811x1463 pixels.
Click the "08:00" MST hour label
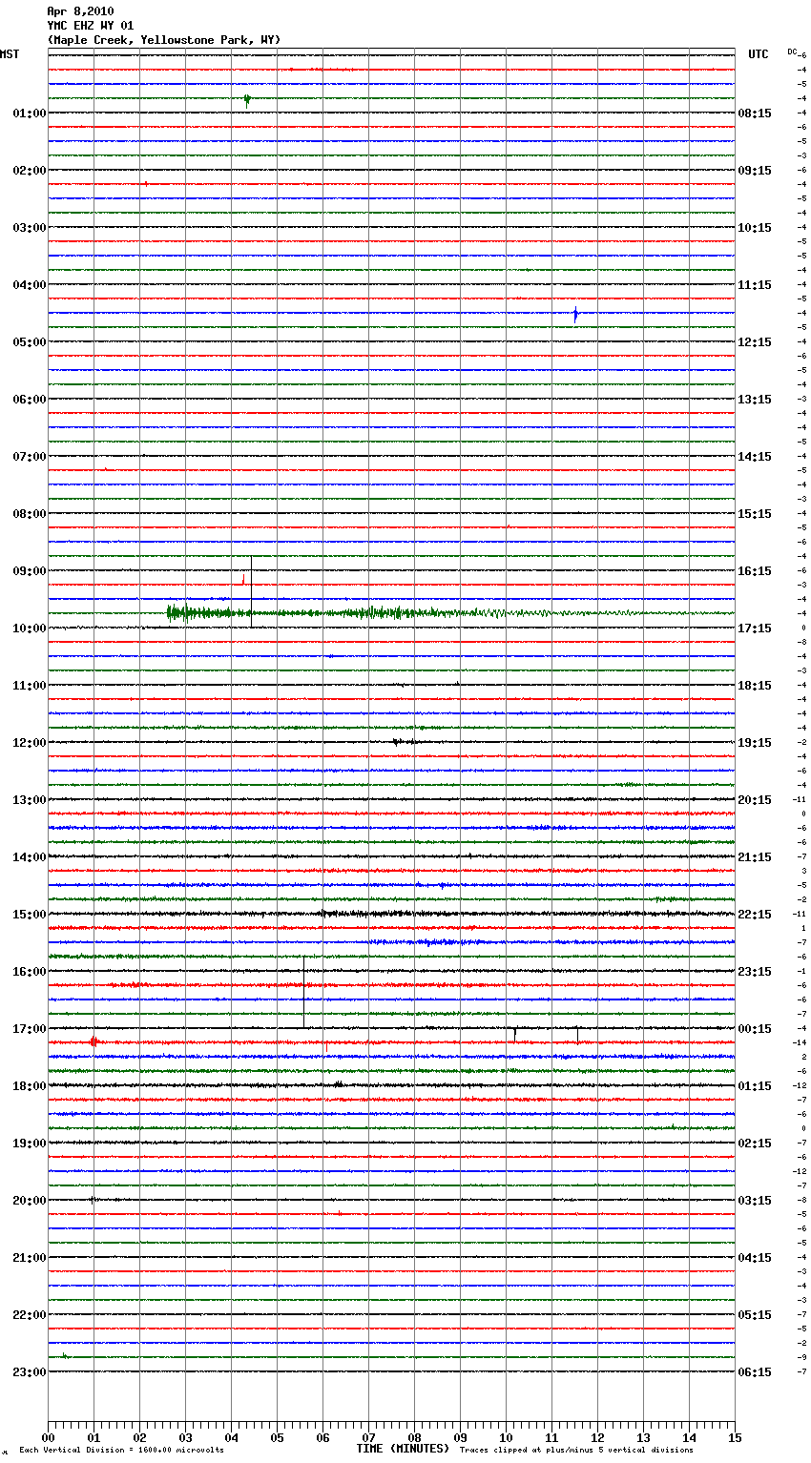click(30, 514)
